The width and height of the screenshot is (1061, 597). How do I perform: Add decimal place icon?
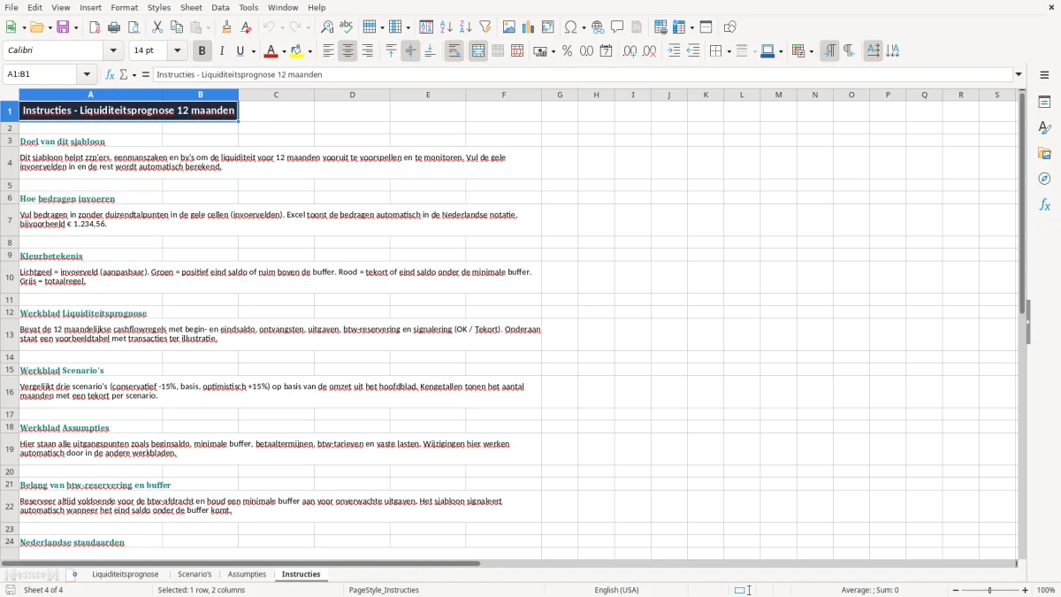(630, 51)
